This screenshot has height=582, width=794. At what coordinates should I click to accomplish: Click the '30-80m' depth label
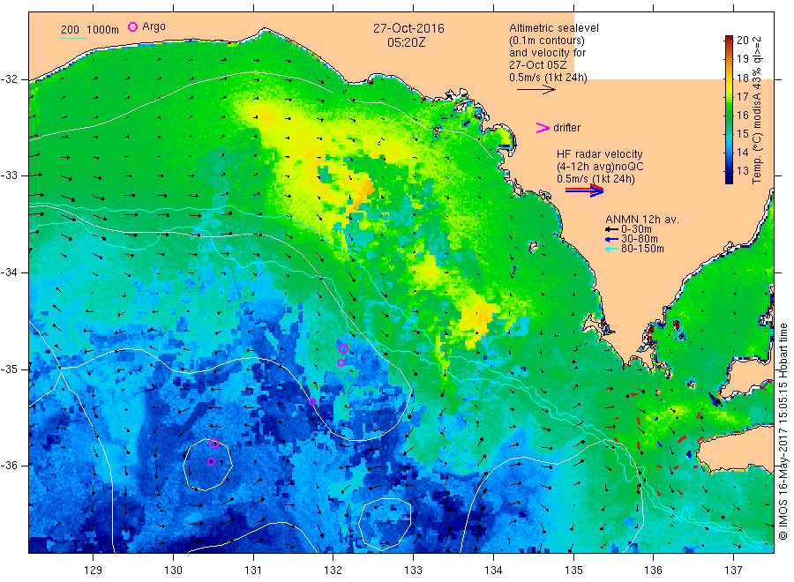[640, 239]
